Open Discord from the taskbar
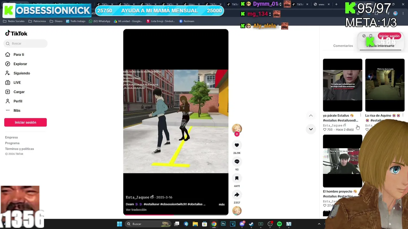The image size is (408, 229). tap(242, 224)
